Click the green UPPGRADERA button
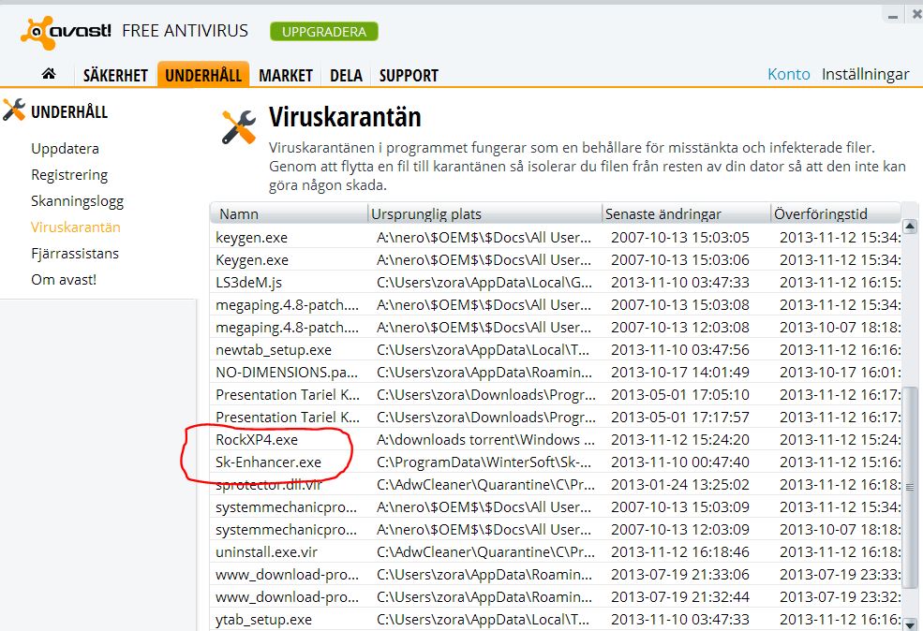Screen dimensions: 923x631 point(324,32)
